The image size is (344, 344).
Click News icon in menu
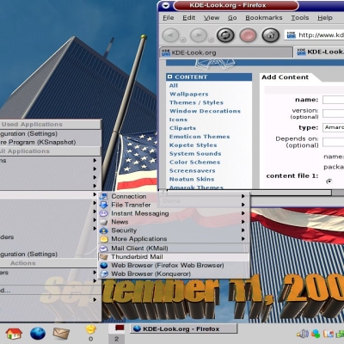point(104,222)
